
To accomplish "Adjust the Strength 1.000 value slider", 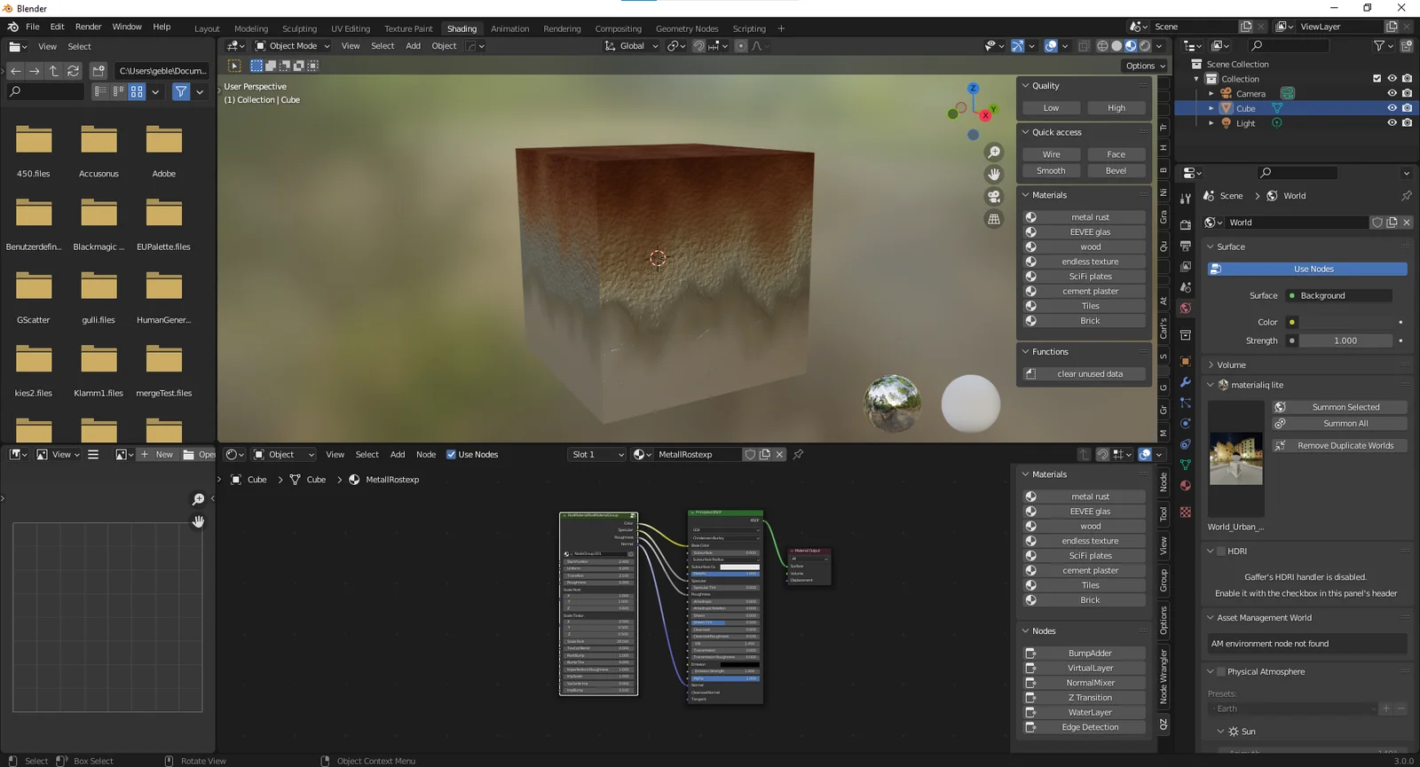I will coord(1345,340).
